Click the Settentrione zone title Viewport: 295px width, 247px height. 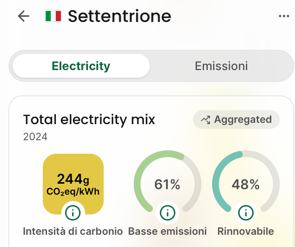[119, 16]
